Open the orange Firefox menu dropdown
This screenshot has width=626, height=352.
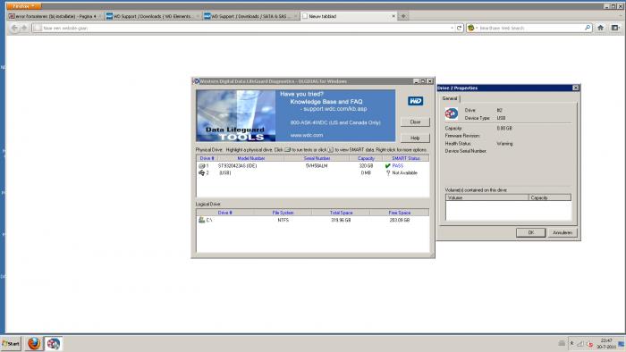[23, 6]
